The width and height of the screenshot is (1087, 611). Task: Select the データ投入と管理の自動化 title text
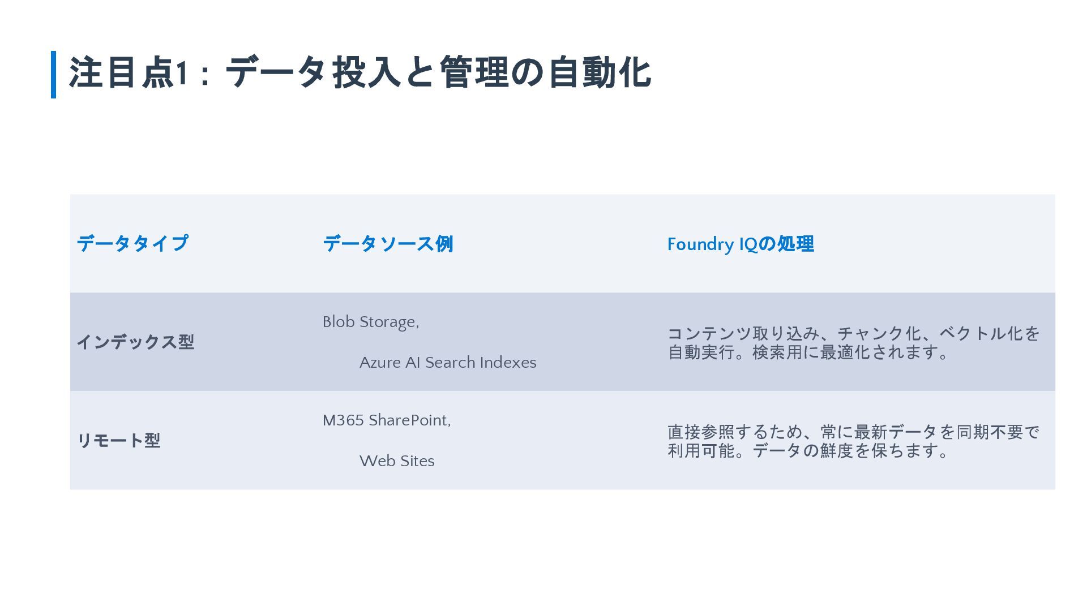[438, 73]
